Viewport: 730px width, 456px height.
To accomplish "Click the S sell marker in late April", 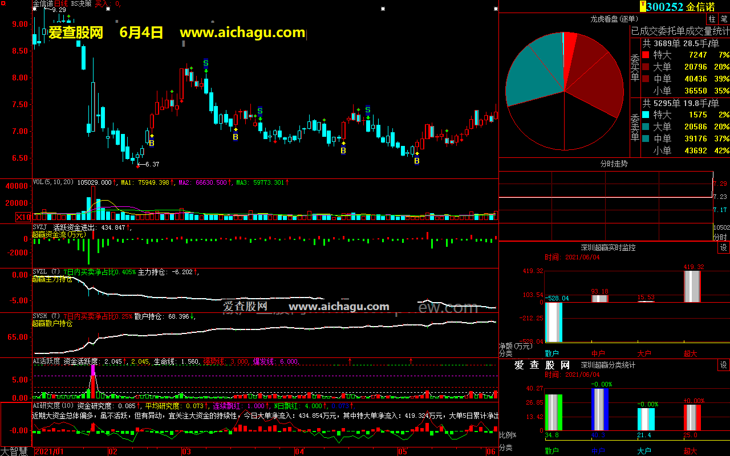I will click(368, 109).
